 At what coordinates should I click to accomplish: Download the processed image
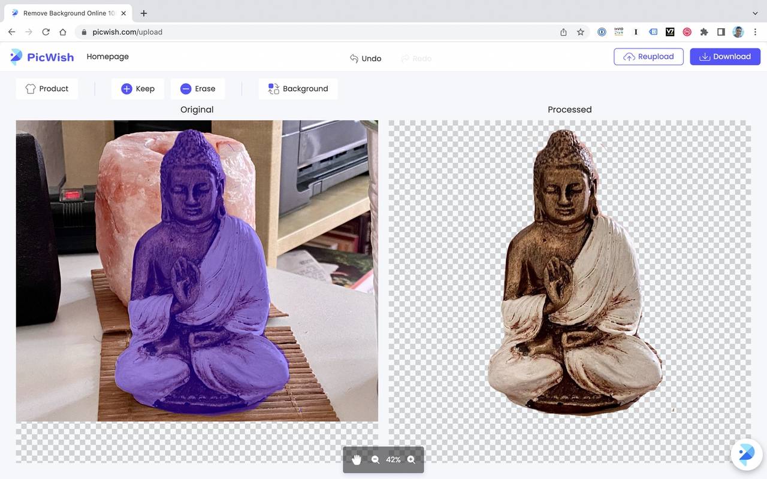point(725,56)
